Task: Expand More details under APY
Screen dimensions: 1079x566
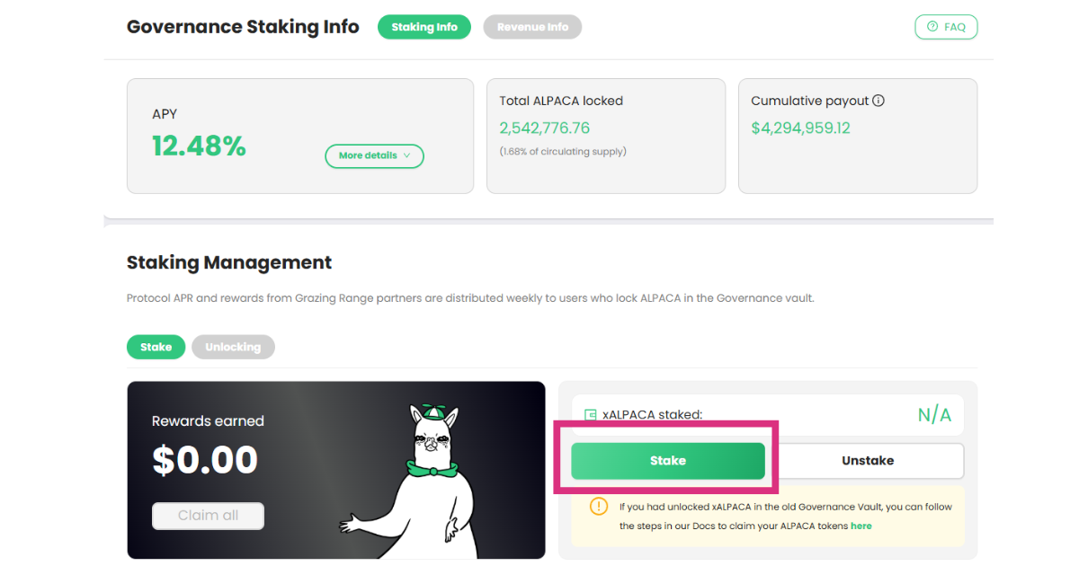Action: tap(373, 156)
